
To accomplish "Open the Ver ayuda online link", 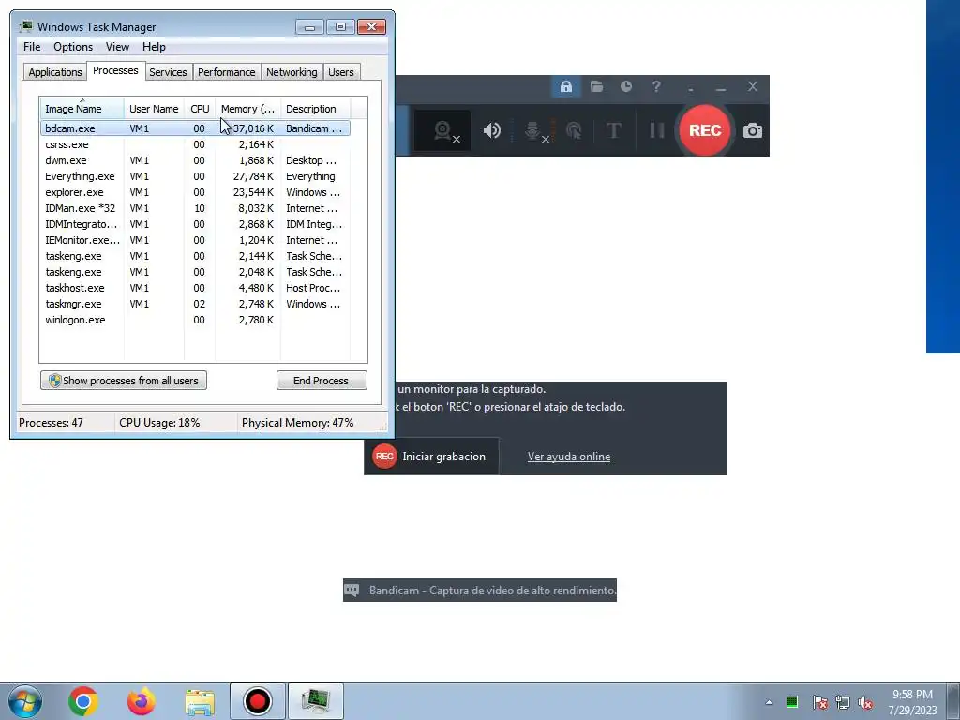I will click(x=569, y=457).
